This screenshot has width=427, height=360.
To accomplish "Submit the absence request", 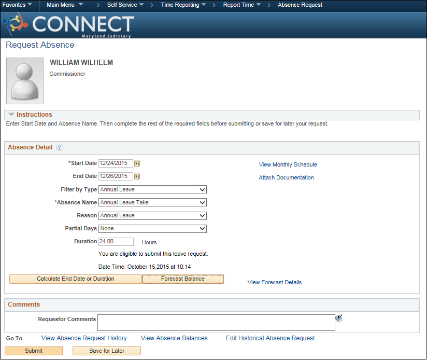I will click(34, 351).
